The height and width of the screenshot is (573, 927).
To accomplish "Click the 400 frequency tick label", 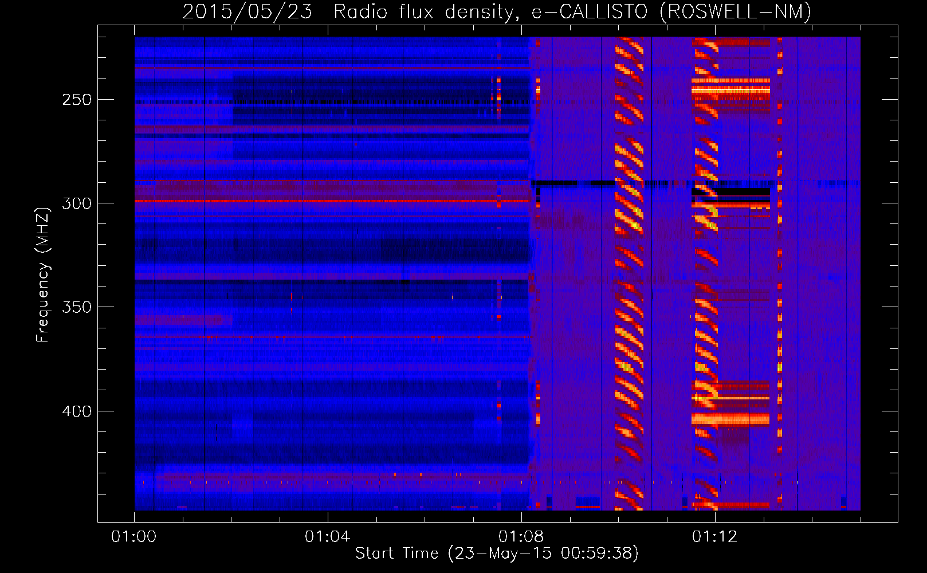I will coord(77,411).
